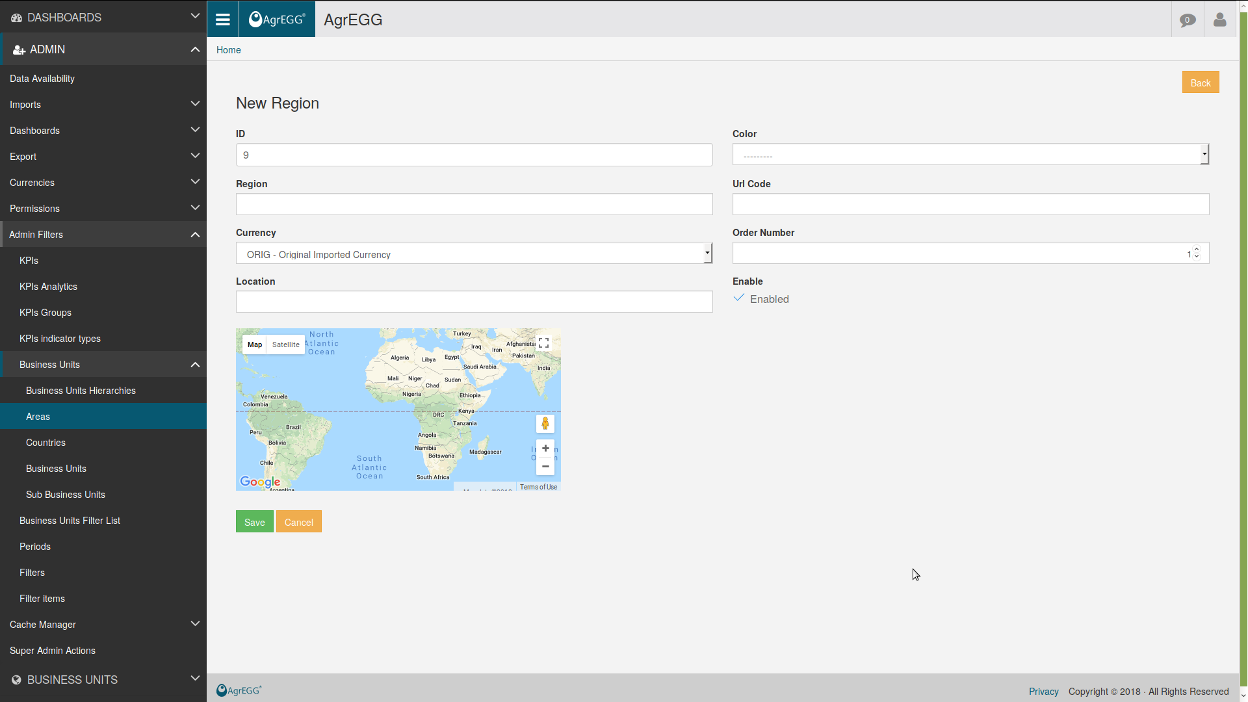The height and width of the screenshot is (702, 1248).
Task: Open Periods menu item
Action: tap(103, 547)
